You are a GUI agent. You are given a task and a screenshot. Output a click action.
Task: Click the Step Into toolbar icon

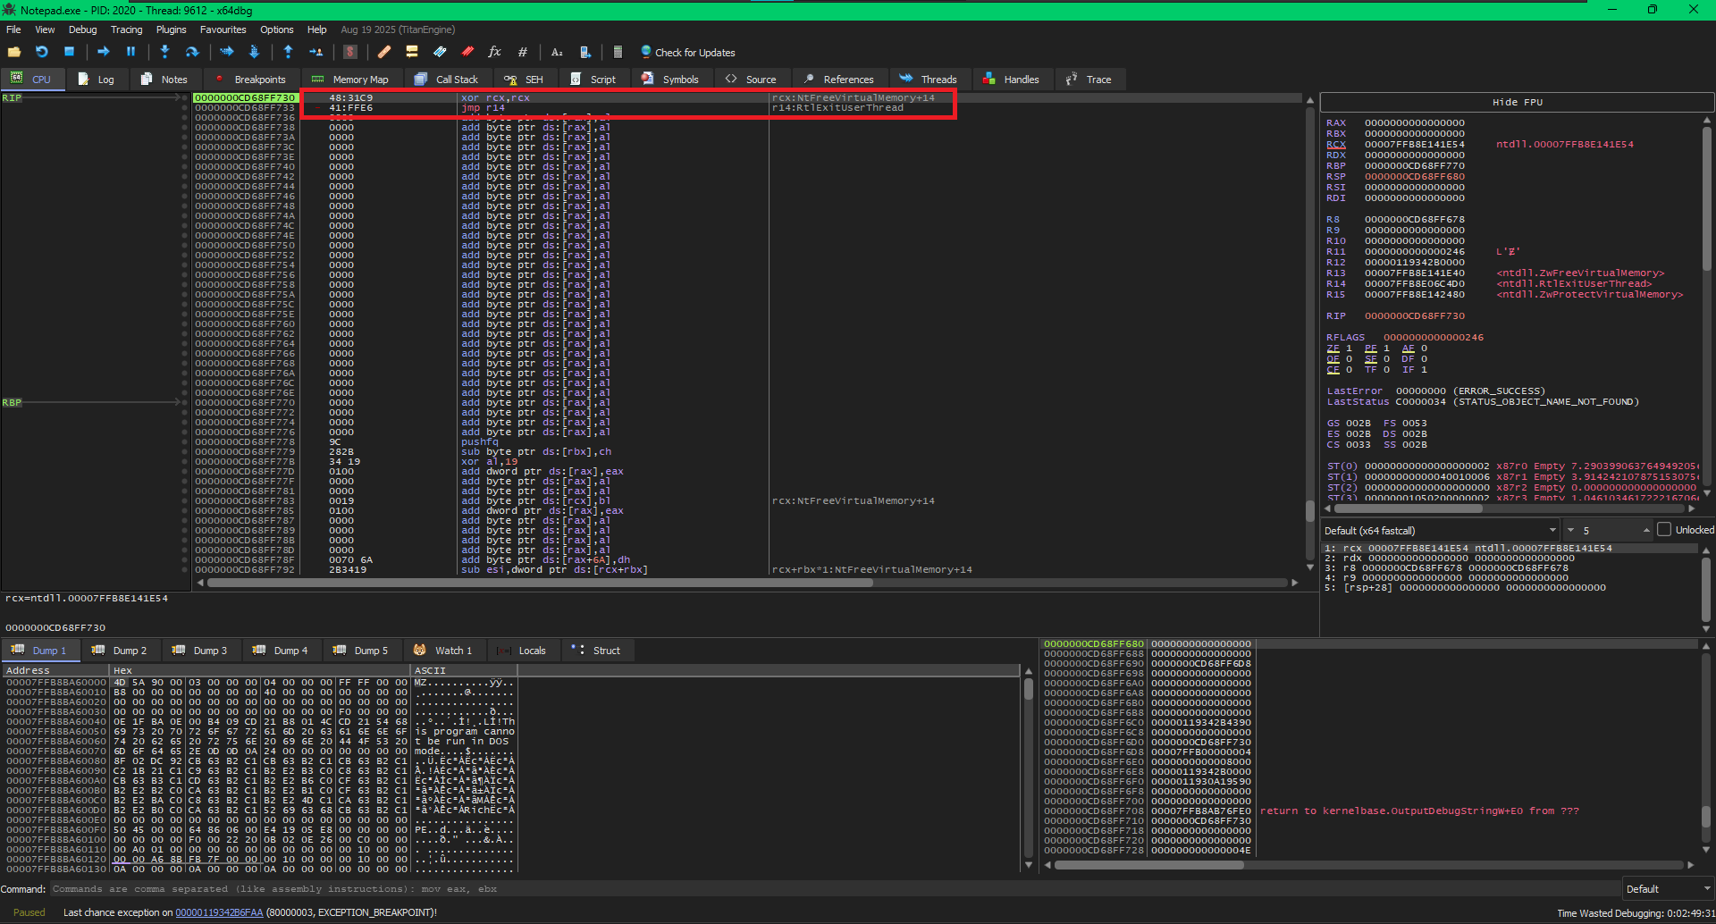pyautogui.click(x=164, y=53)
